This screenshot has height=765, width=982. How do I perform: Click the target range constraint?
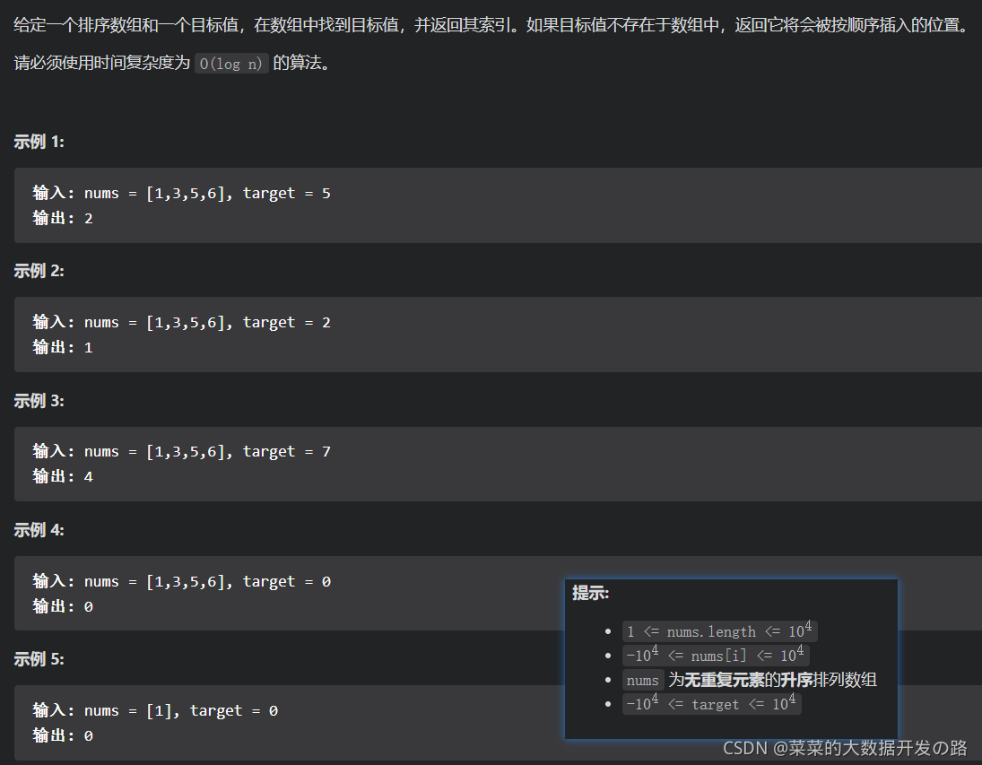(x=711, y=704)
